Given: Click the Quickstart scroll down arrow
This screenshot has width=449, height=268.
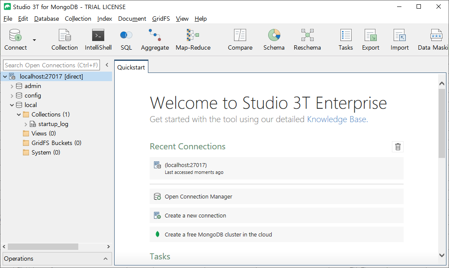Looking at the screenshot, I should click(442, 255).
